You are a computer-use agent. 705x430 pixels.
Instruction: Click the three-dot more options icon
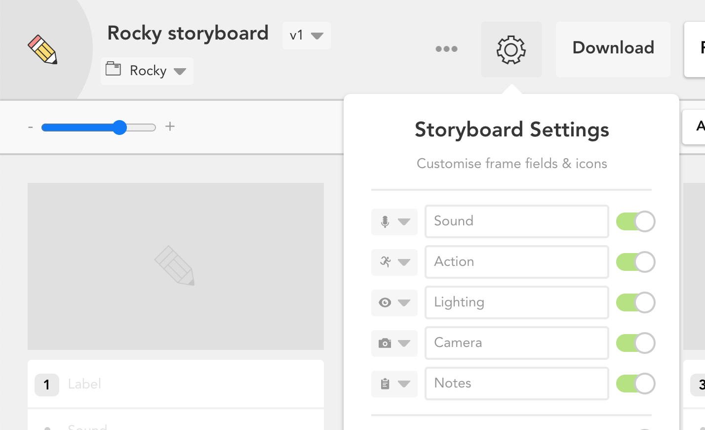tap(446, 49)
